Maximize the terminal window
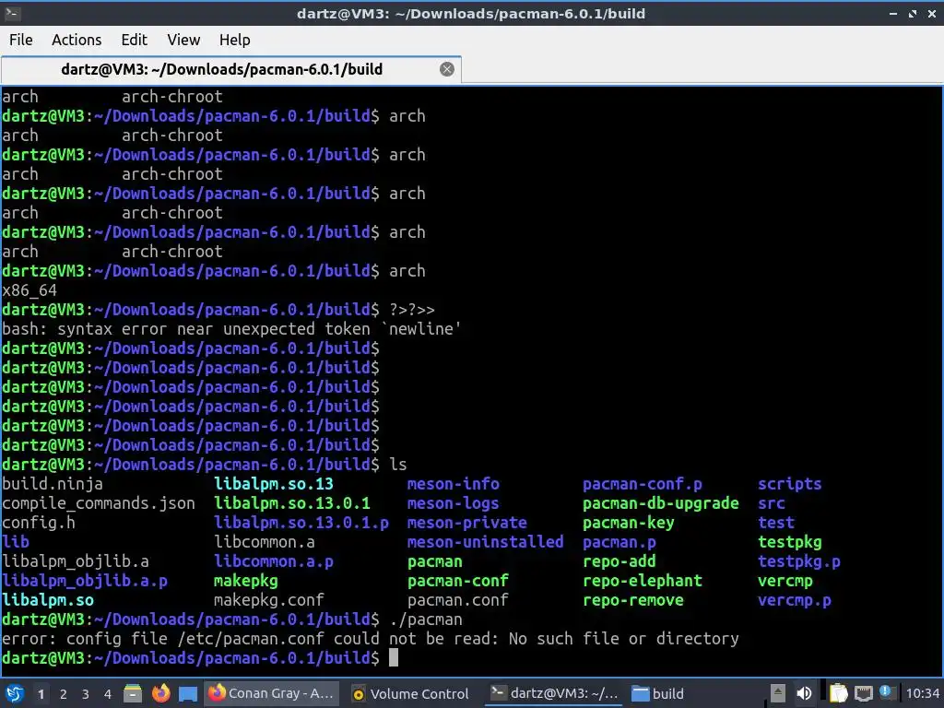 pos(913,13)
